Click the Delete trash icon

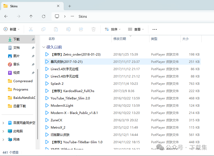[94, 29]
